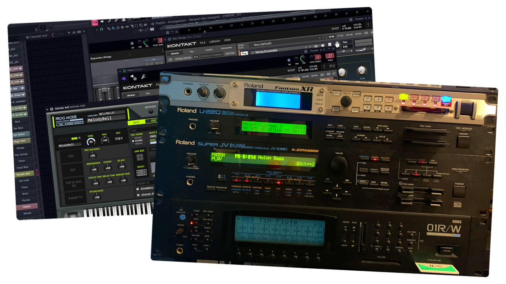This screenshot has height=284, width=506.
Task: Open the Melodic Bell plugin menu arrow
Action: (x=47, y=109)
